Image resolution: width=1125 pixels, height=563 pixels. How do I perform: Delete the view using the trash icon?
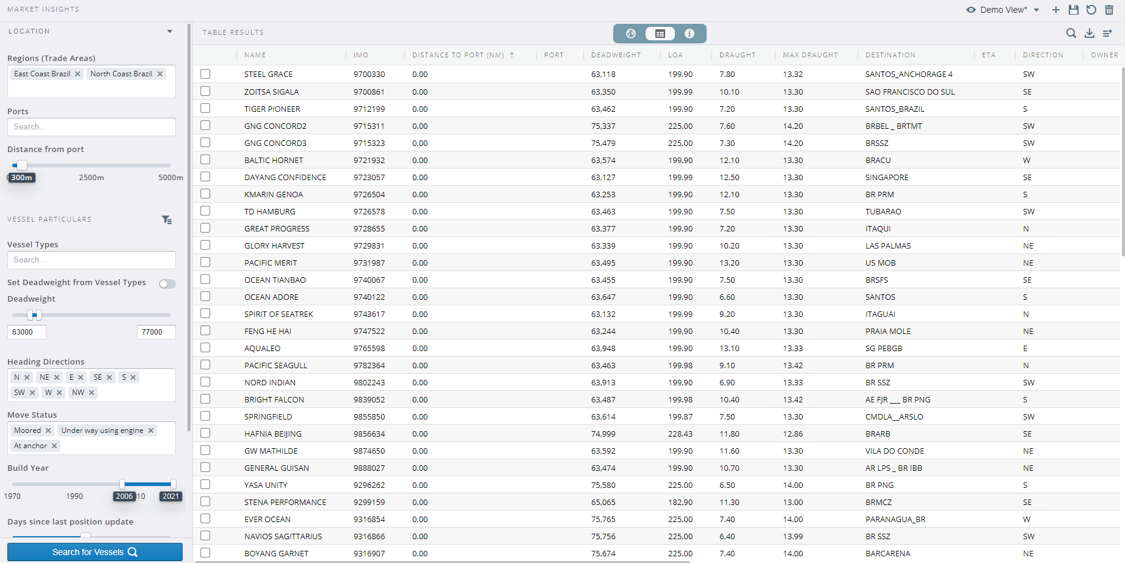click(x=1109, y=10)
